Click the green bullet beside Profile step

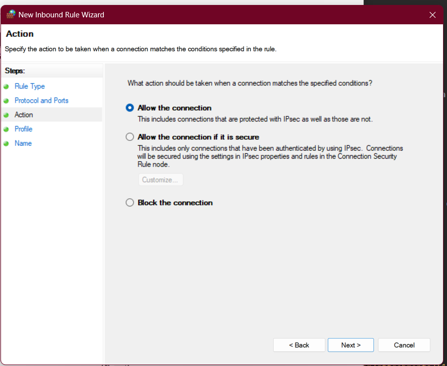(x=6, y=129)
